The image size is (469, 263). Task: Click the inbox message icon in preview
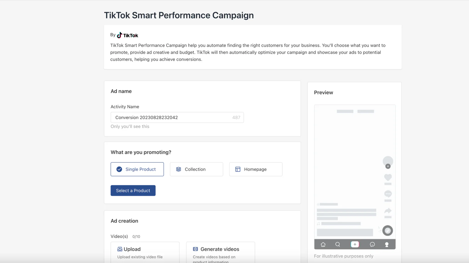tap(372, 244)
